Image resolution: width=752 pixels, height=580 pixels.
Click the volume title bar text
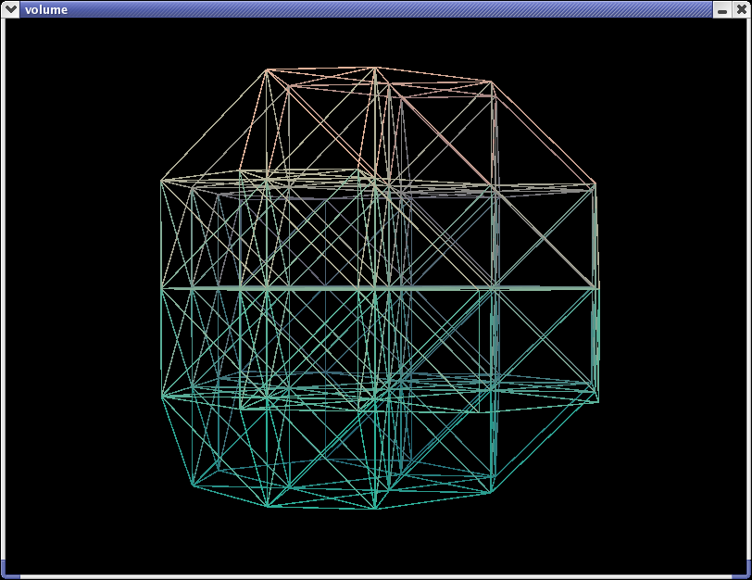click(x=46, y=9)
